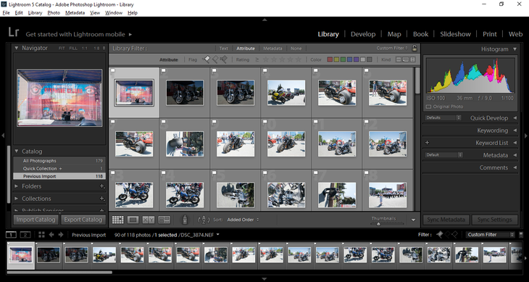Switch to the Map module
The image size is (529, 282).
coord(394,34)
